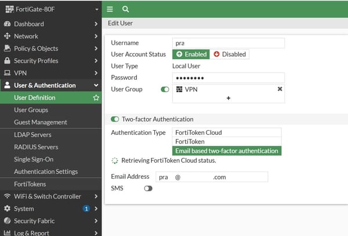The width and height of the screenshot is (348, 236).
Task: Open Single Sign-On menu item
Action: pyautogui.click(x=51, y=159)
